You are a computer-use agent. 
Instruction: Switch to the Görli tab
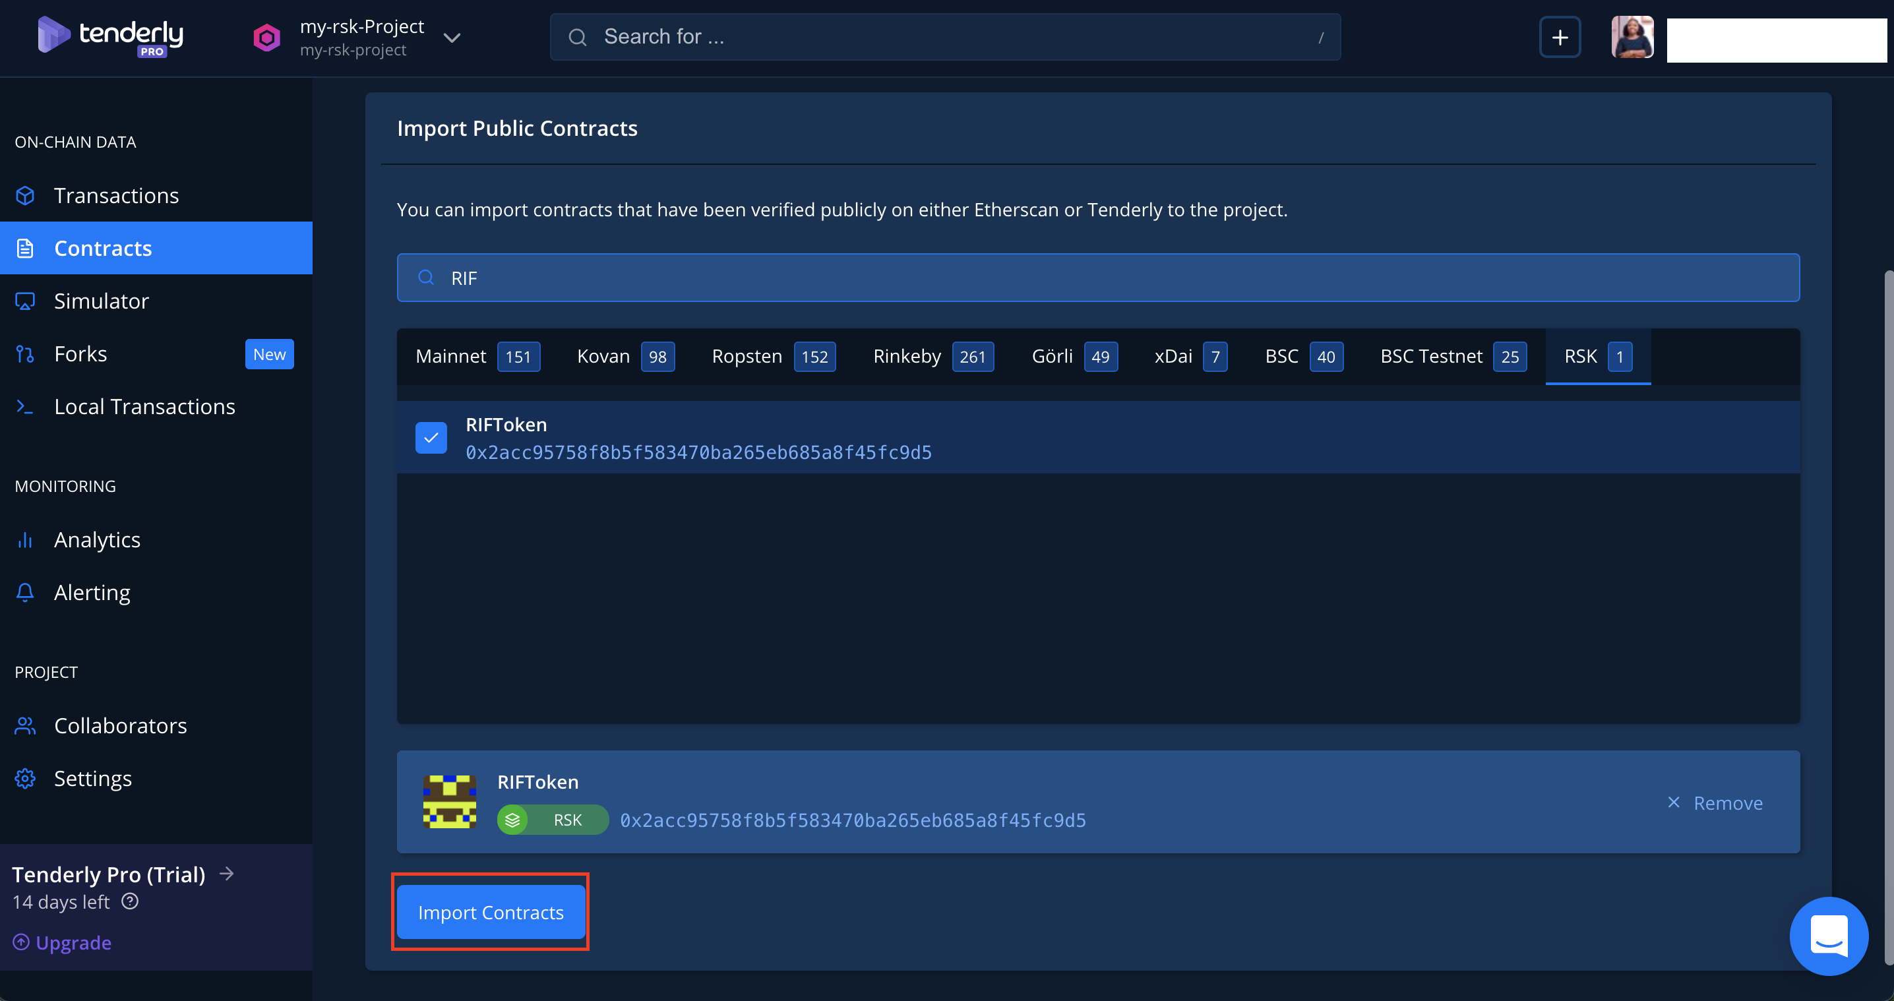point(1074,357)
